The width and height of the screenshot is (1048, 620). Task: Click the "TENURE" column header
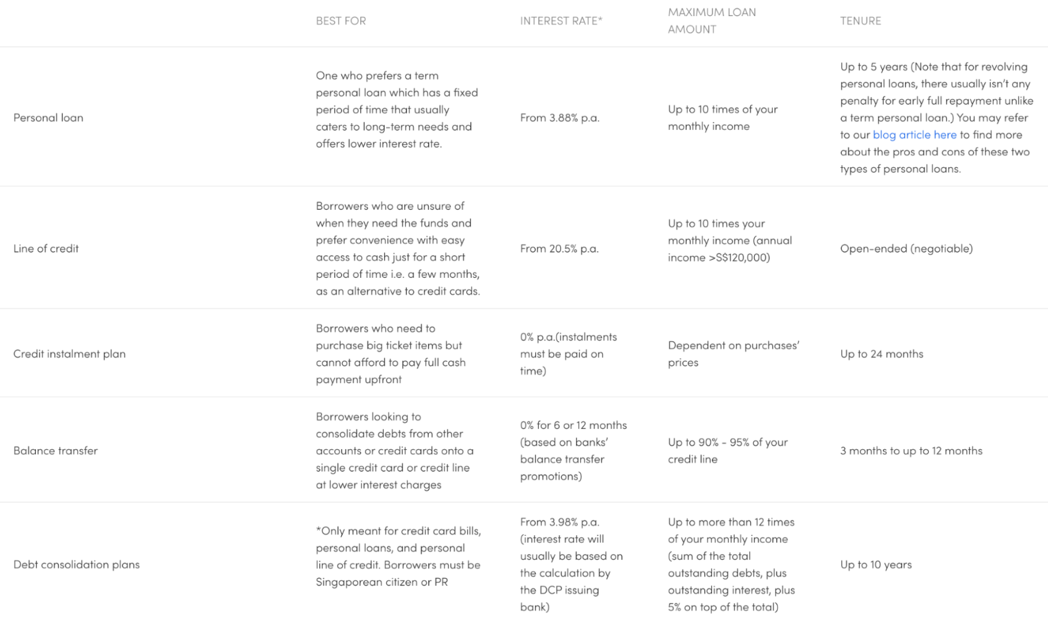860,21
